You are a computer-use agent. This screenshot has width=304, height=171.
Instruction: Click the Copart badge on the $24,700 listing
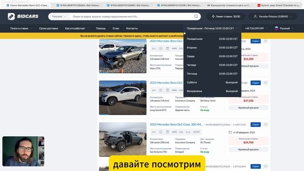tap(256, 124)
